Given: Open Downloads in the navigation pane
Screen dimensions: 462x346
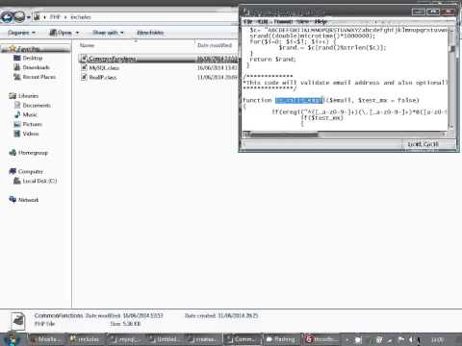Looking at the screenshot, I should 36,67.
